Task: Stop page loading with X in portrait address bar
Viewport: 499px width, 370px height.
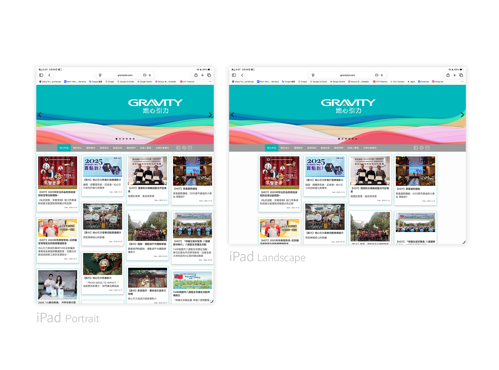Action: [x=150, y=75]
